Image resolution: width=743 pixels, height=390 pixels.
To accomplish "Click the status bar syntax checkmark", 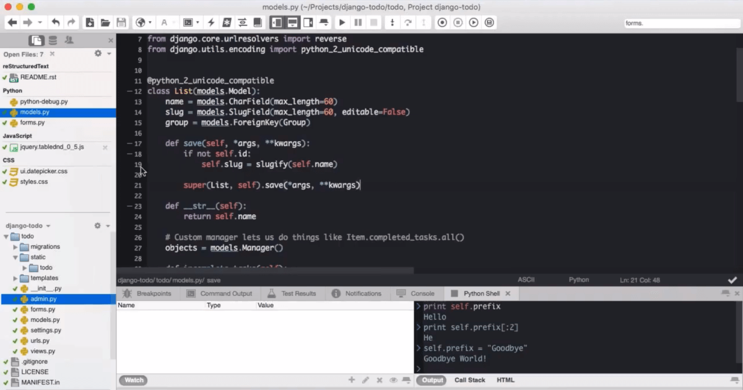I will point(732,280).
